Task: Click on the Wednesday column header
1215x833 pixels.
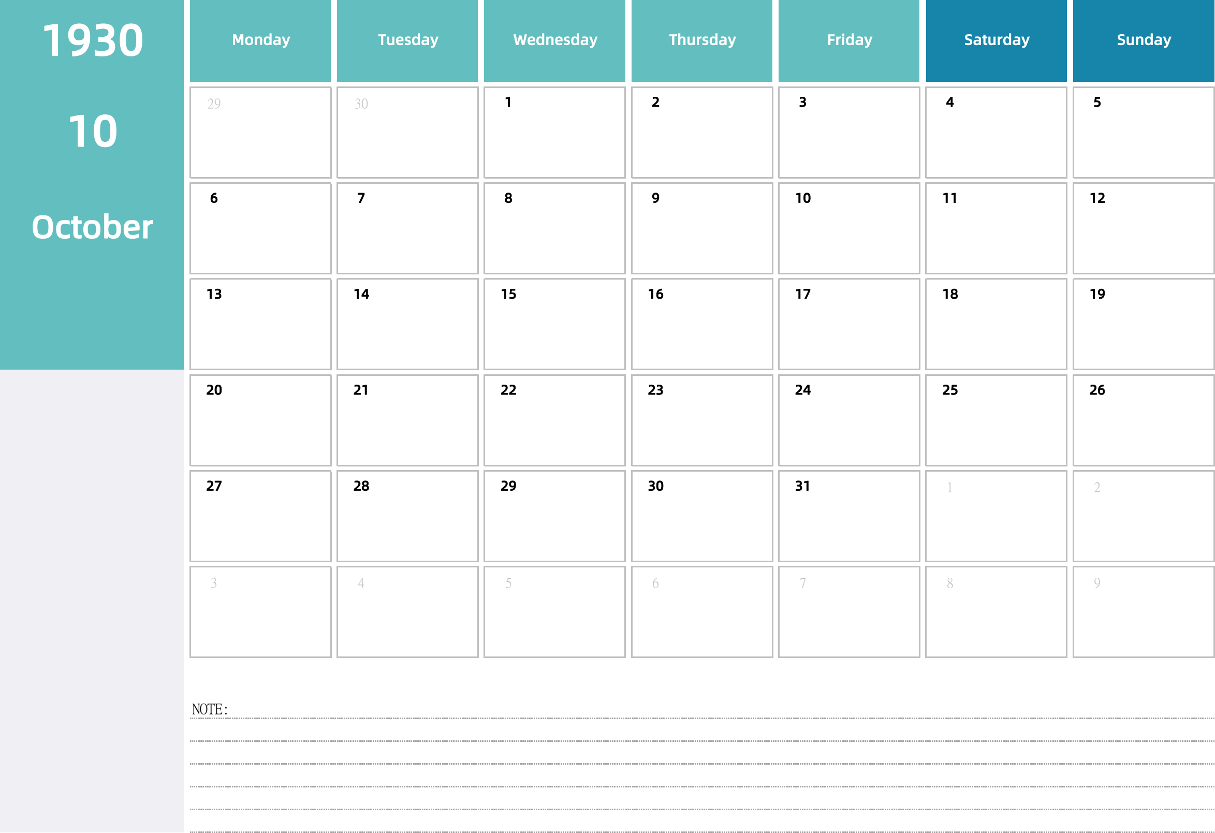Action: coord(554,39)
